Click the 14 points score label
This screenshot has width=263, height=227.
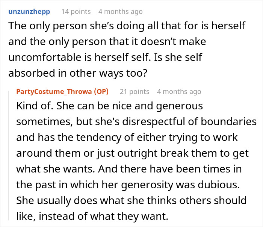click(x=76, y=12)
